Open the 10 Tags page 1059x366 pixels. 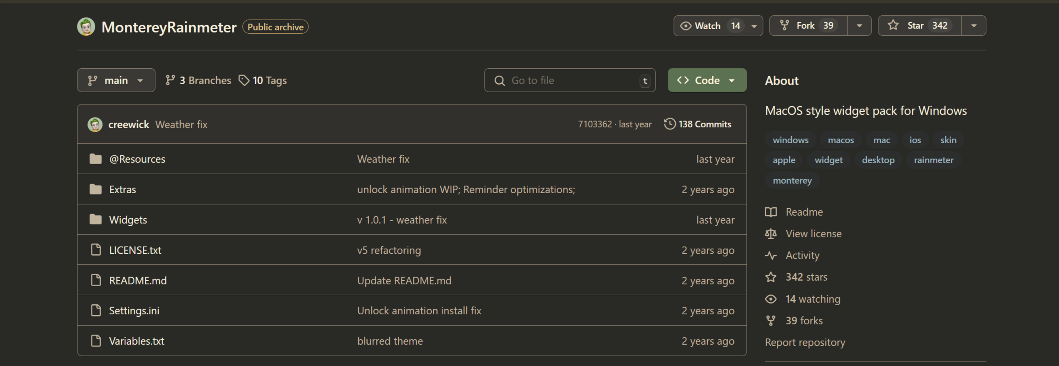point(263,80)
